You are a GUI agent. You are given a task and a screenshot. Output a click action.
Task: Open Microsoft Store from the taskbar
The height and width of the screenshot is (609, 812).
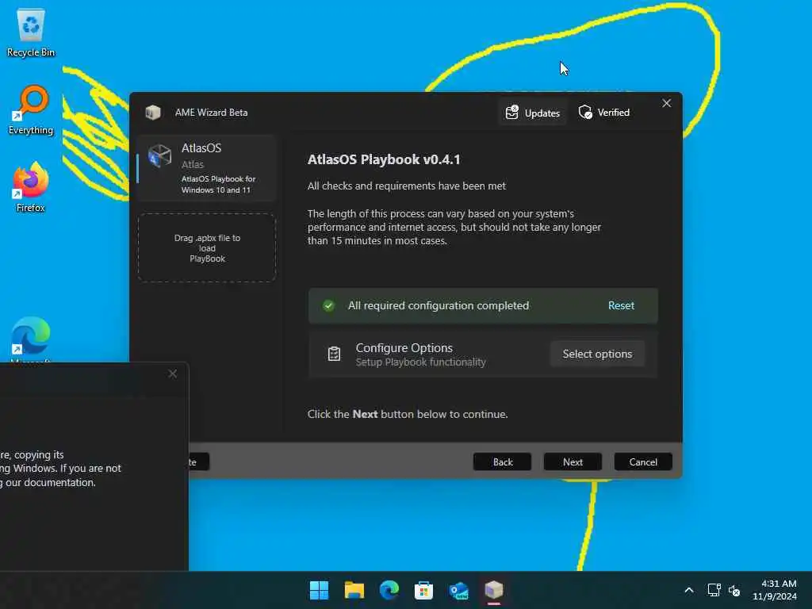click(423, 590)
